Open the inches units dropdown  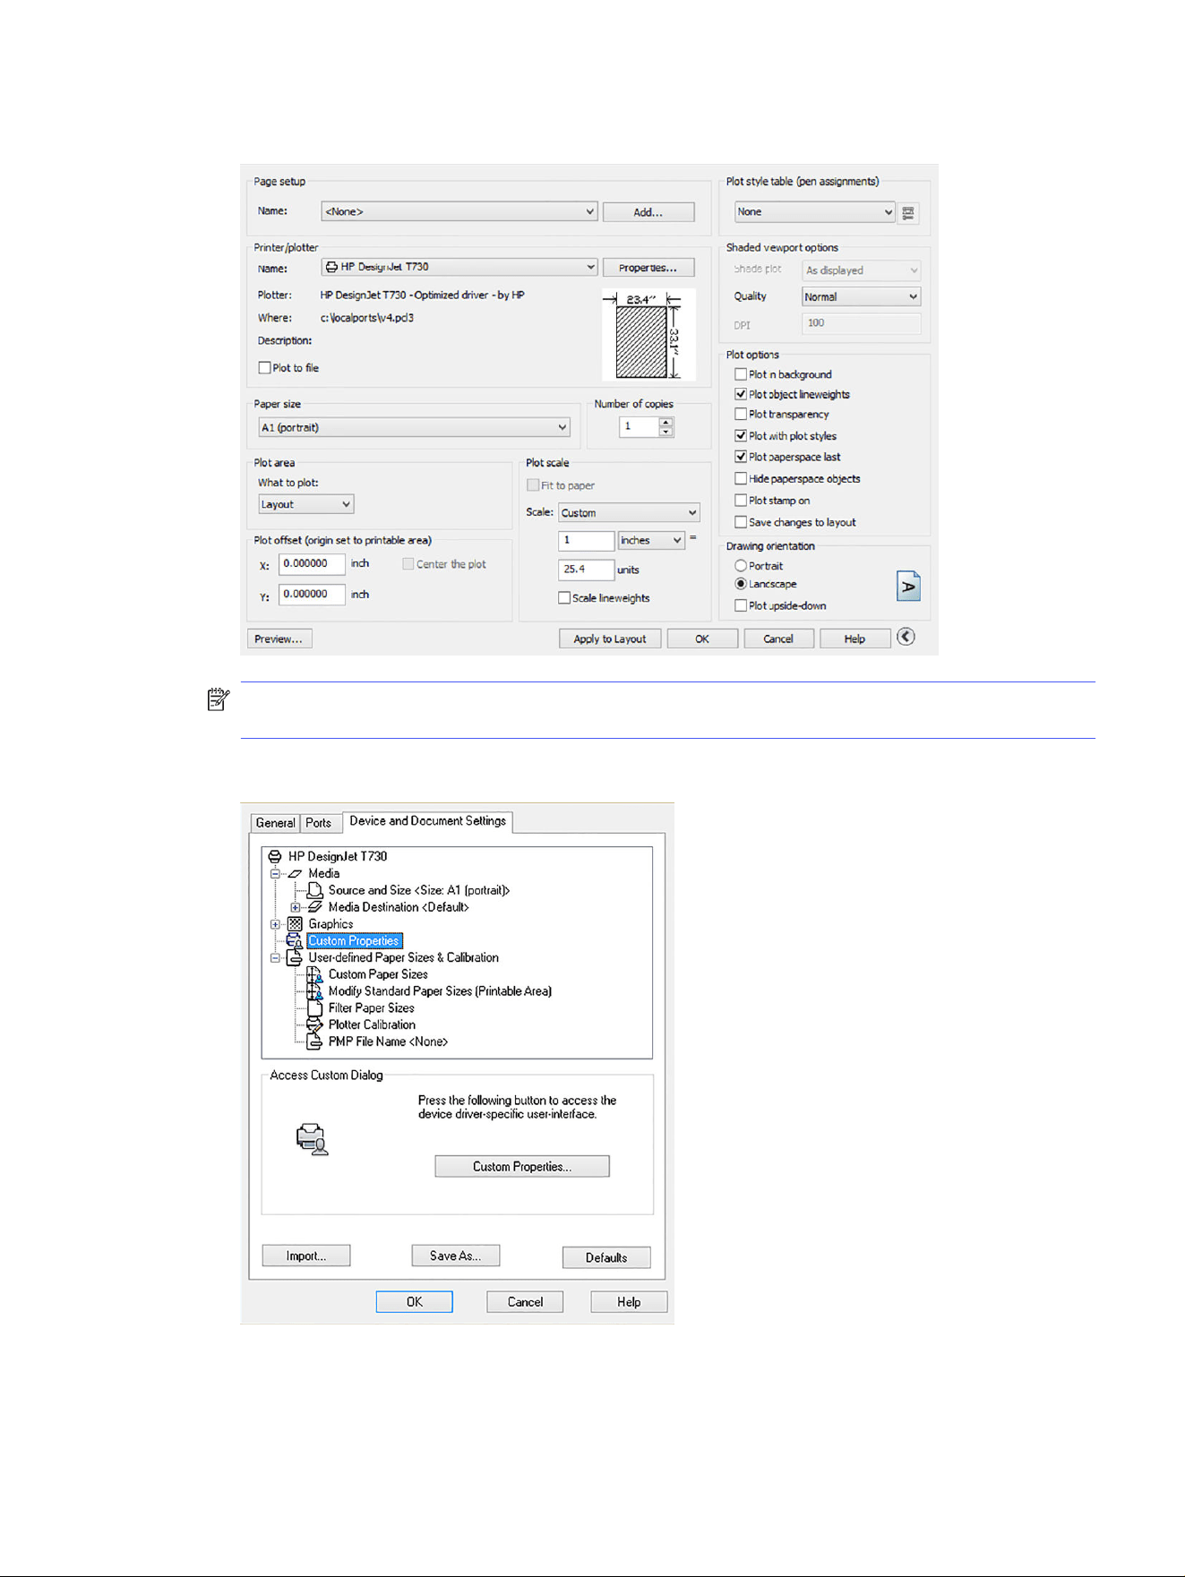651,541
